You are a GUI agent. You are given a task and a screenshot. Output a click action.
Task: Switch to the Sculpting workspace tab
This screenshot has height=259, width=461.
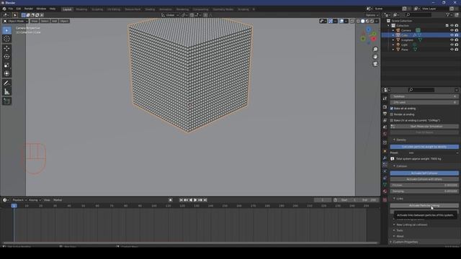tap(97, 9)
